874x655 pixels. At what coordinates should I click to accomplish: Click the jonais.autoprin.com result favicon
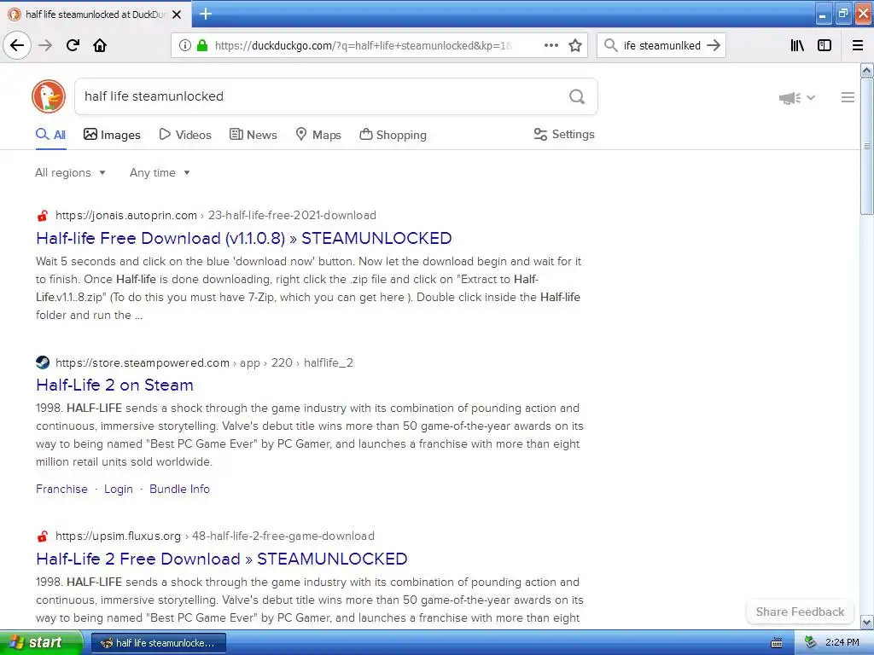tap(43, 216)
